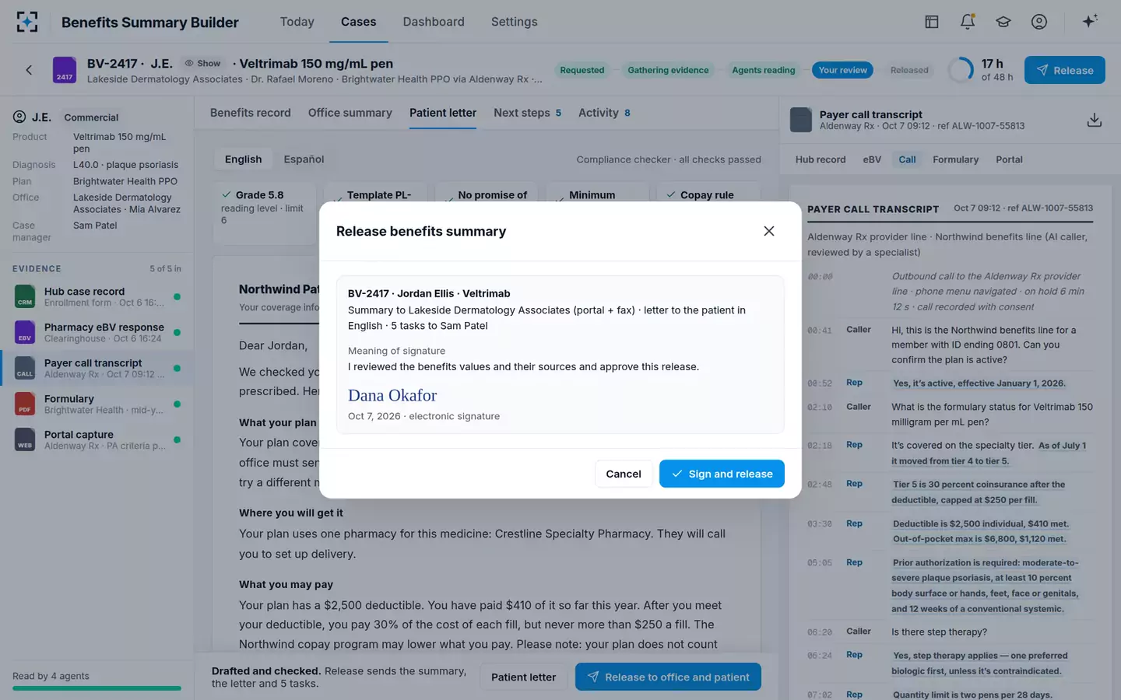Select the Portal capture WEB icon
Viewport: 1121px width, 700px height.
25,439
